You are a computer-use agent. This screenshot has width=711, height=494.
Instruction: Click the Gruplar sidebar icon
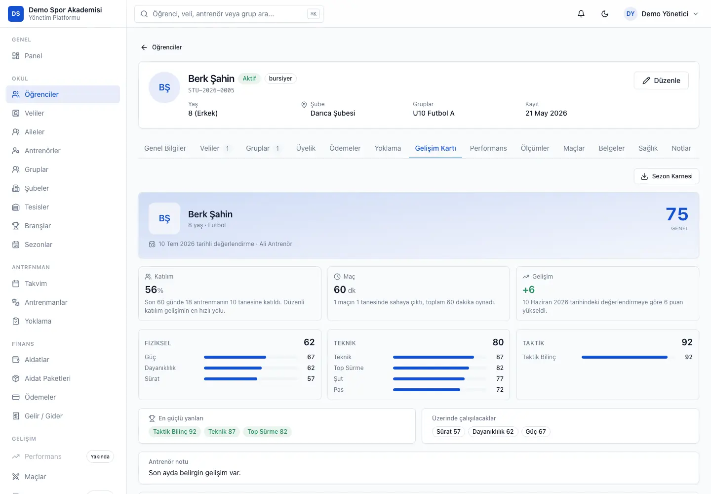tap(16, 169)
